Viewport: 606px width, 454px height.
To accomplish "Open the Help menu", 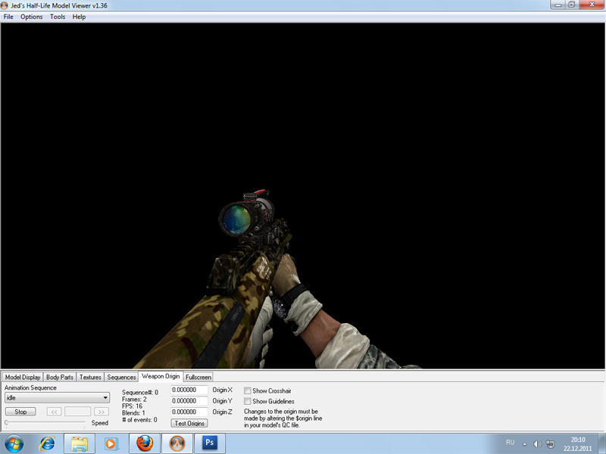I will 79,17.
